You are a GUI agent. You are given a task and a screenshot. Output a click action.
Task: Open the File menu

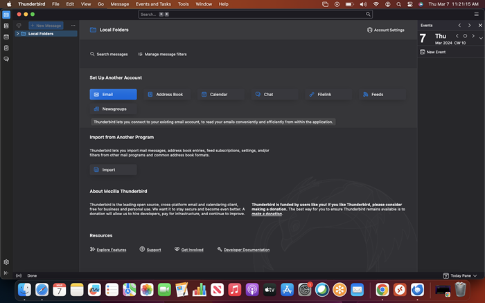click(55, 4)
